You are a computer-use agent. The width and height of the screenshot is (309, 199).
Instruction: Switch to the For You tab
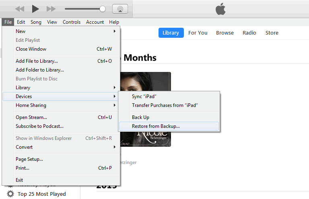pyautogui.click(x=198, y=33)
